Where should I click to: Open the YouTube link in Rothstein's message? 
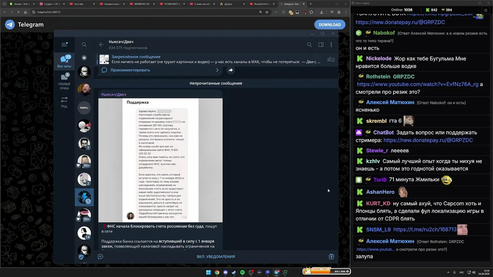click(x=418, y=84)
